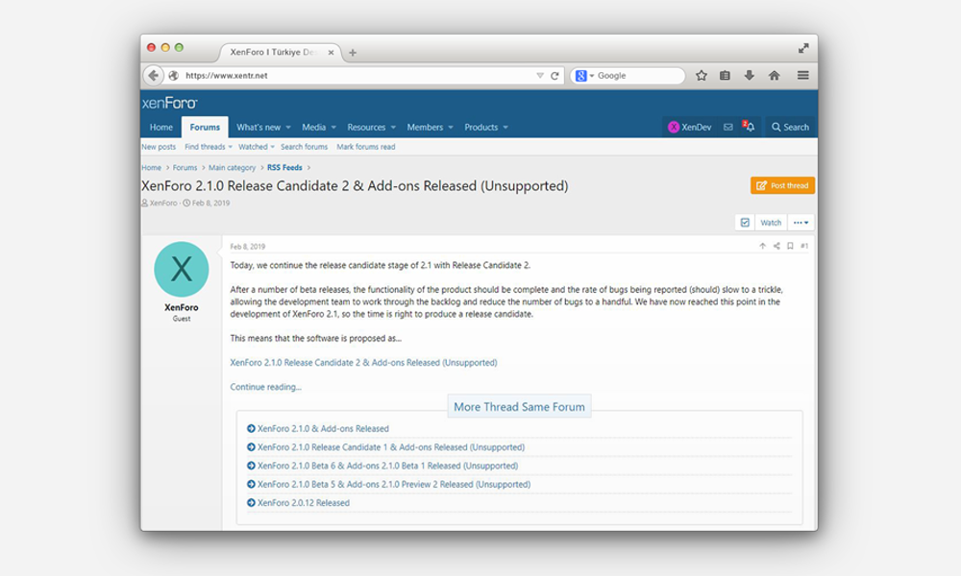Click Mark forums read link
This screenshot has height=576, width=961.
[366, 147]
